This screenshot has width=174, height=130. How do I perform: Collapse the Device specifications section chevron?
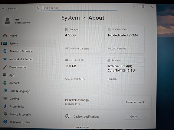click(x=146, y=116)
